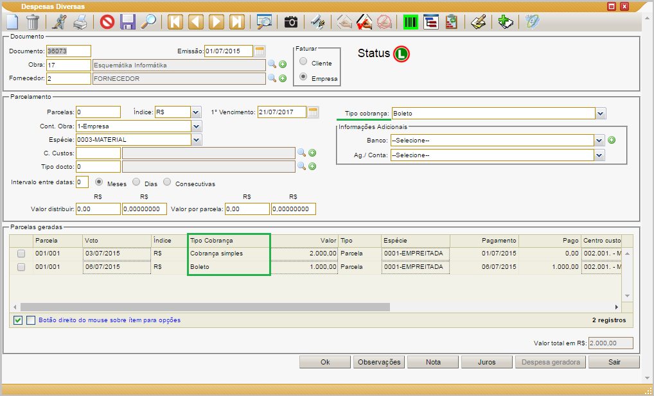
Task: Choose the Consecutivas interval option
Action: click(167, 182)
